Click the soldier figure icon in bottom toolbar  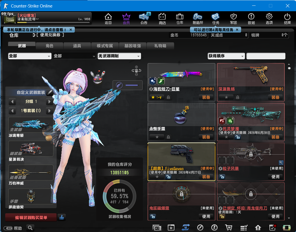pyautogui.click(x=214, y=228)
